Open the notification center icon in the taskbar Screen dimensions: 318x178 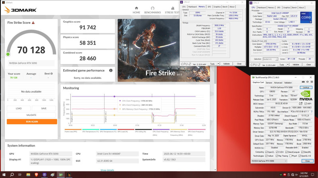pyautogui.click(x=313, y=174)
